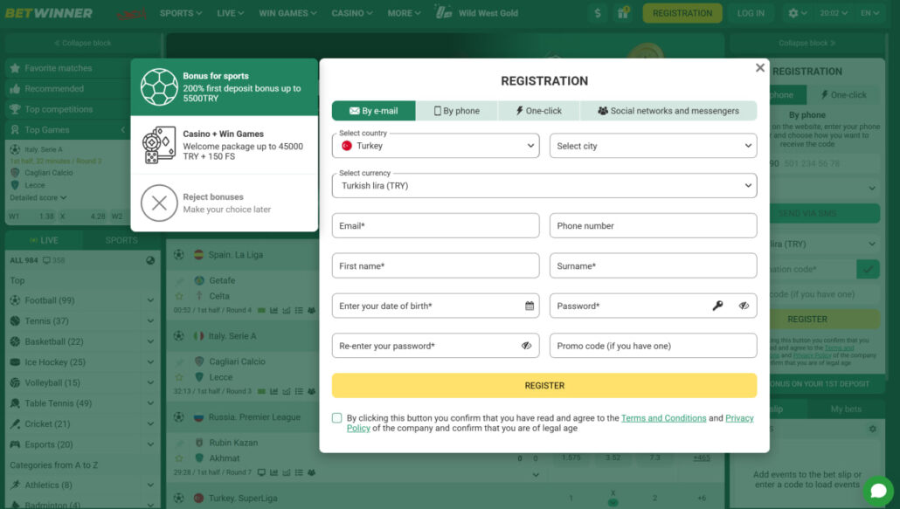The width and height of the screenshot is (900, 509).
Task: Open the Select city dropdown
Action: click(x=654, y=146)
